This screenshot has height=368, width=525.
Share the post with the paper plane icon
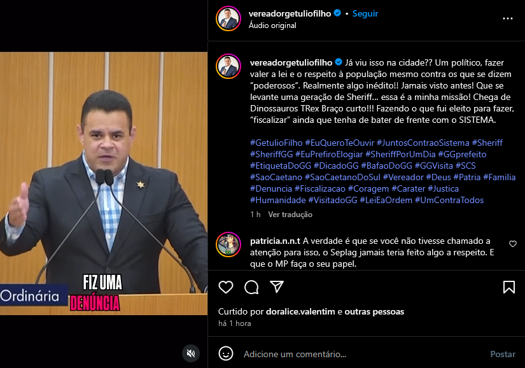277,287
